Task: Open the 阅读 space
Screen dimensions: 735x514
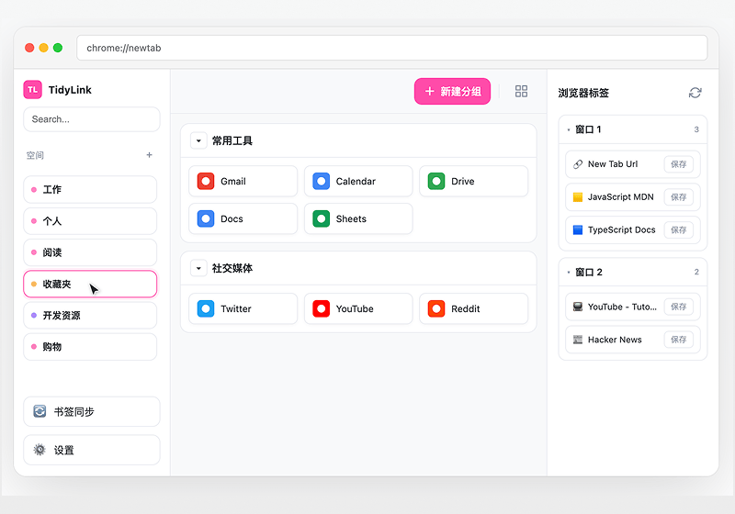Action: point(90,252)
